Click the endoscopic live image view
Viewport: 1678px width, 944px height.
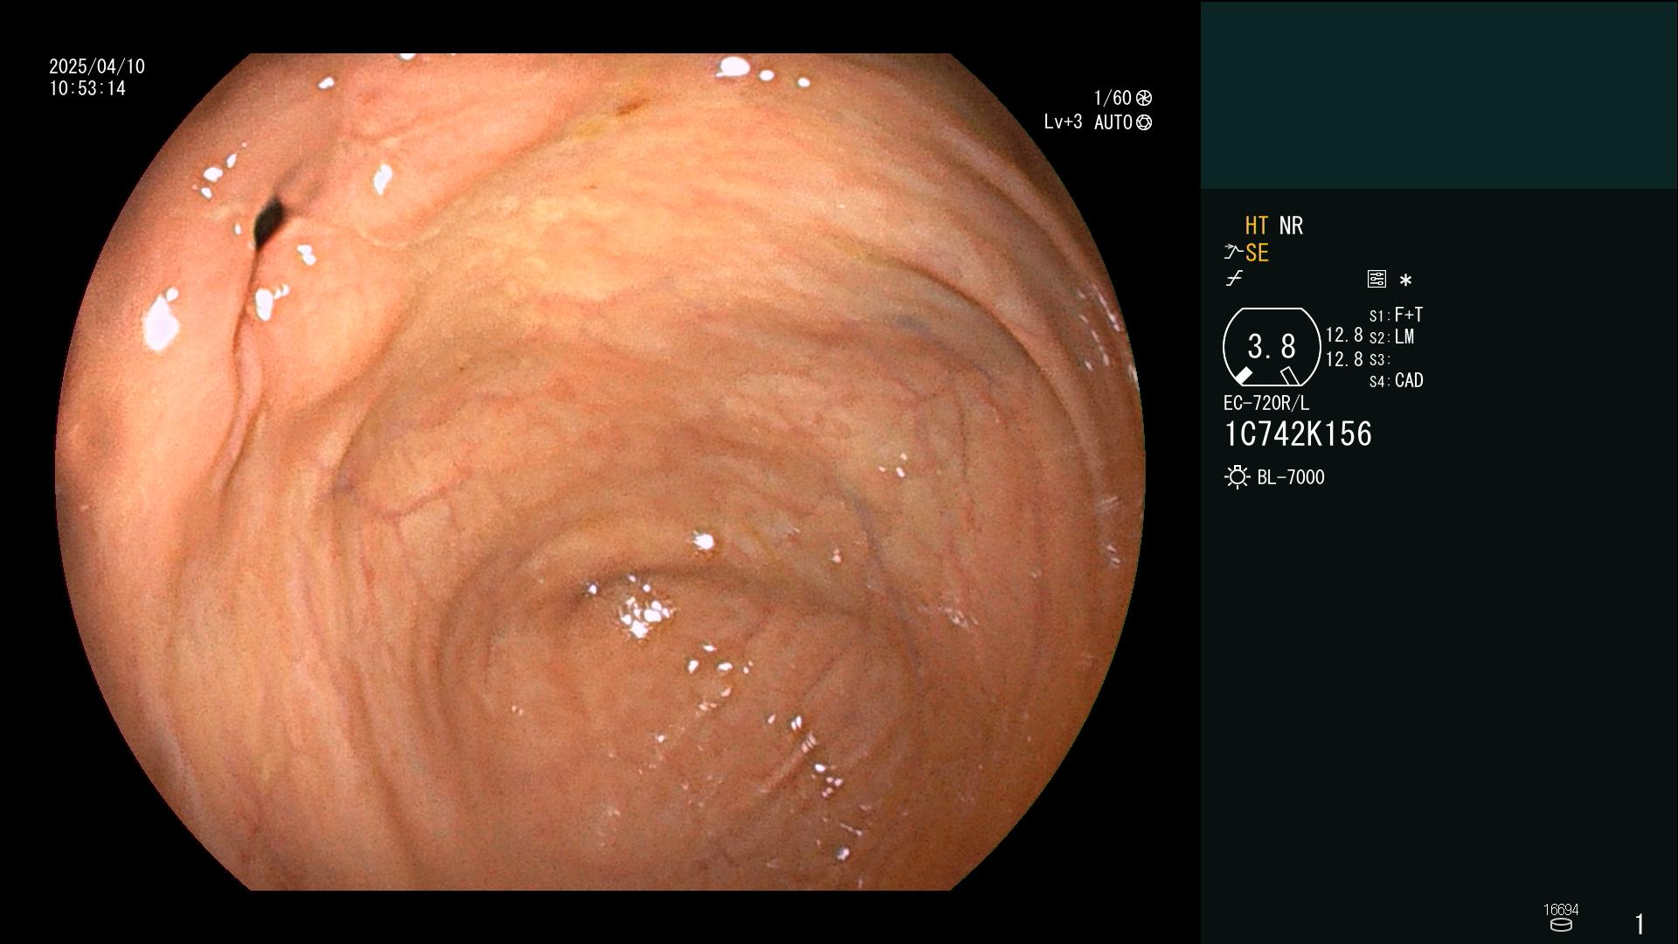600,472
